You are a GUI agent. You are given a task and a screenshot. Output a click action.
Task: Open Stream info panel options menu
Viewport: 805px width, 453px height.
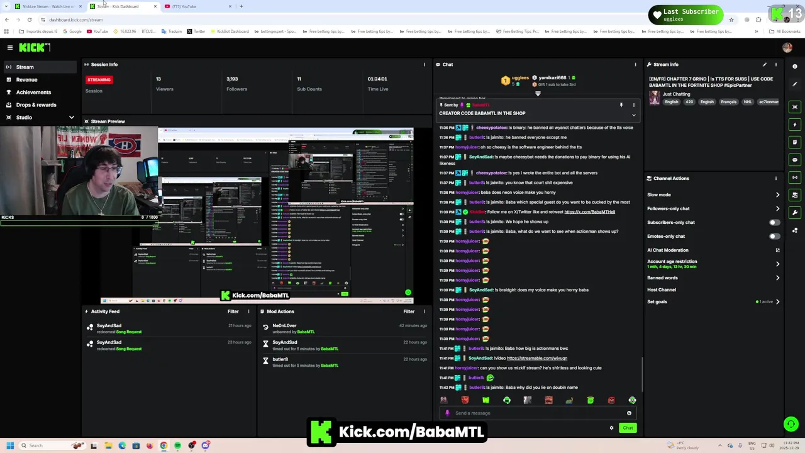pyautogui.click(x=775, y=64)
